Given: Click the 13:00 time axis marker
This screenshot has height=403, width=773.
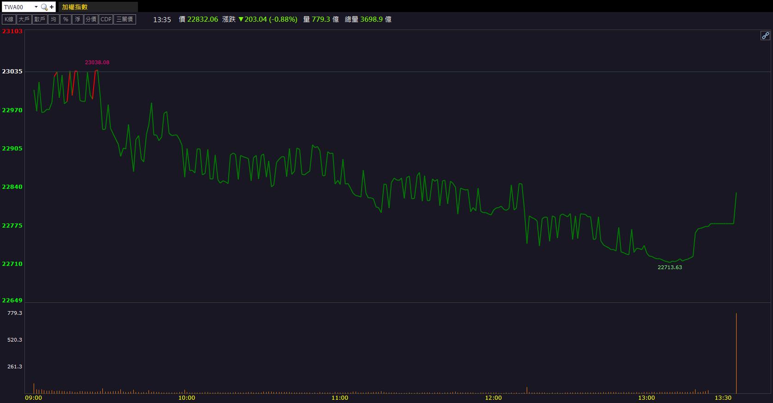Looking at the screenshot, I should point(647,398).
